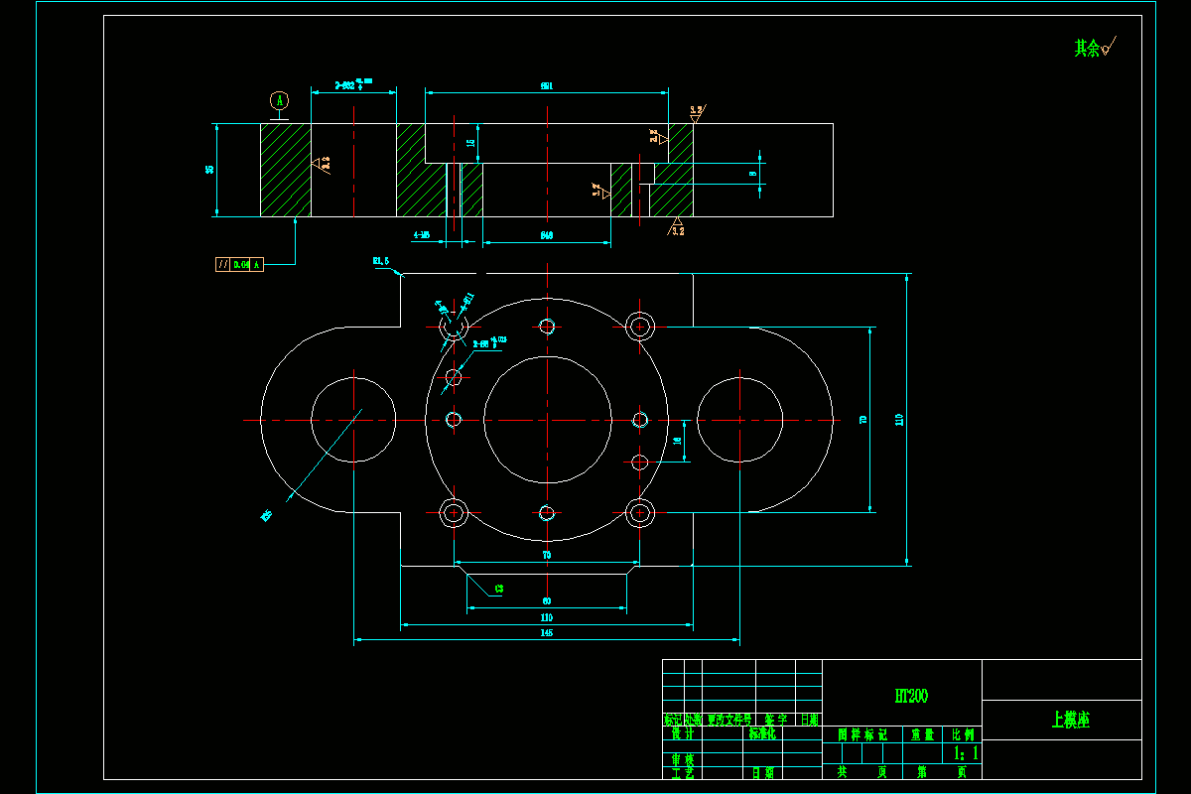Viewport: 1191px width, 794px height.
Task: Click the 重量 cell in title block
Action: [x=923, y=734]
